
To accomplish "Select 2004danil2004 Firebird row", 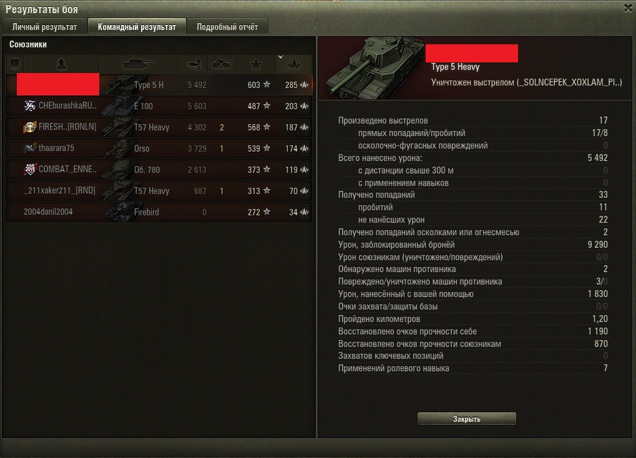I will point(159,212).
